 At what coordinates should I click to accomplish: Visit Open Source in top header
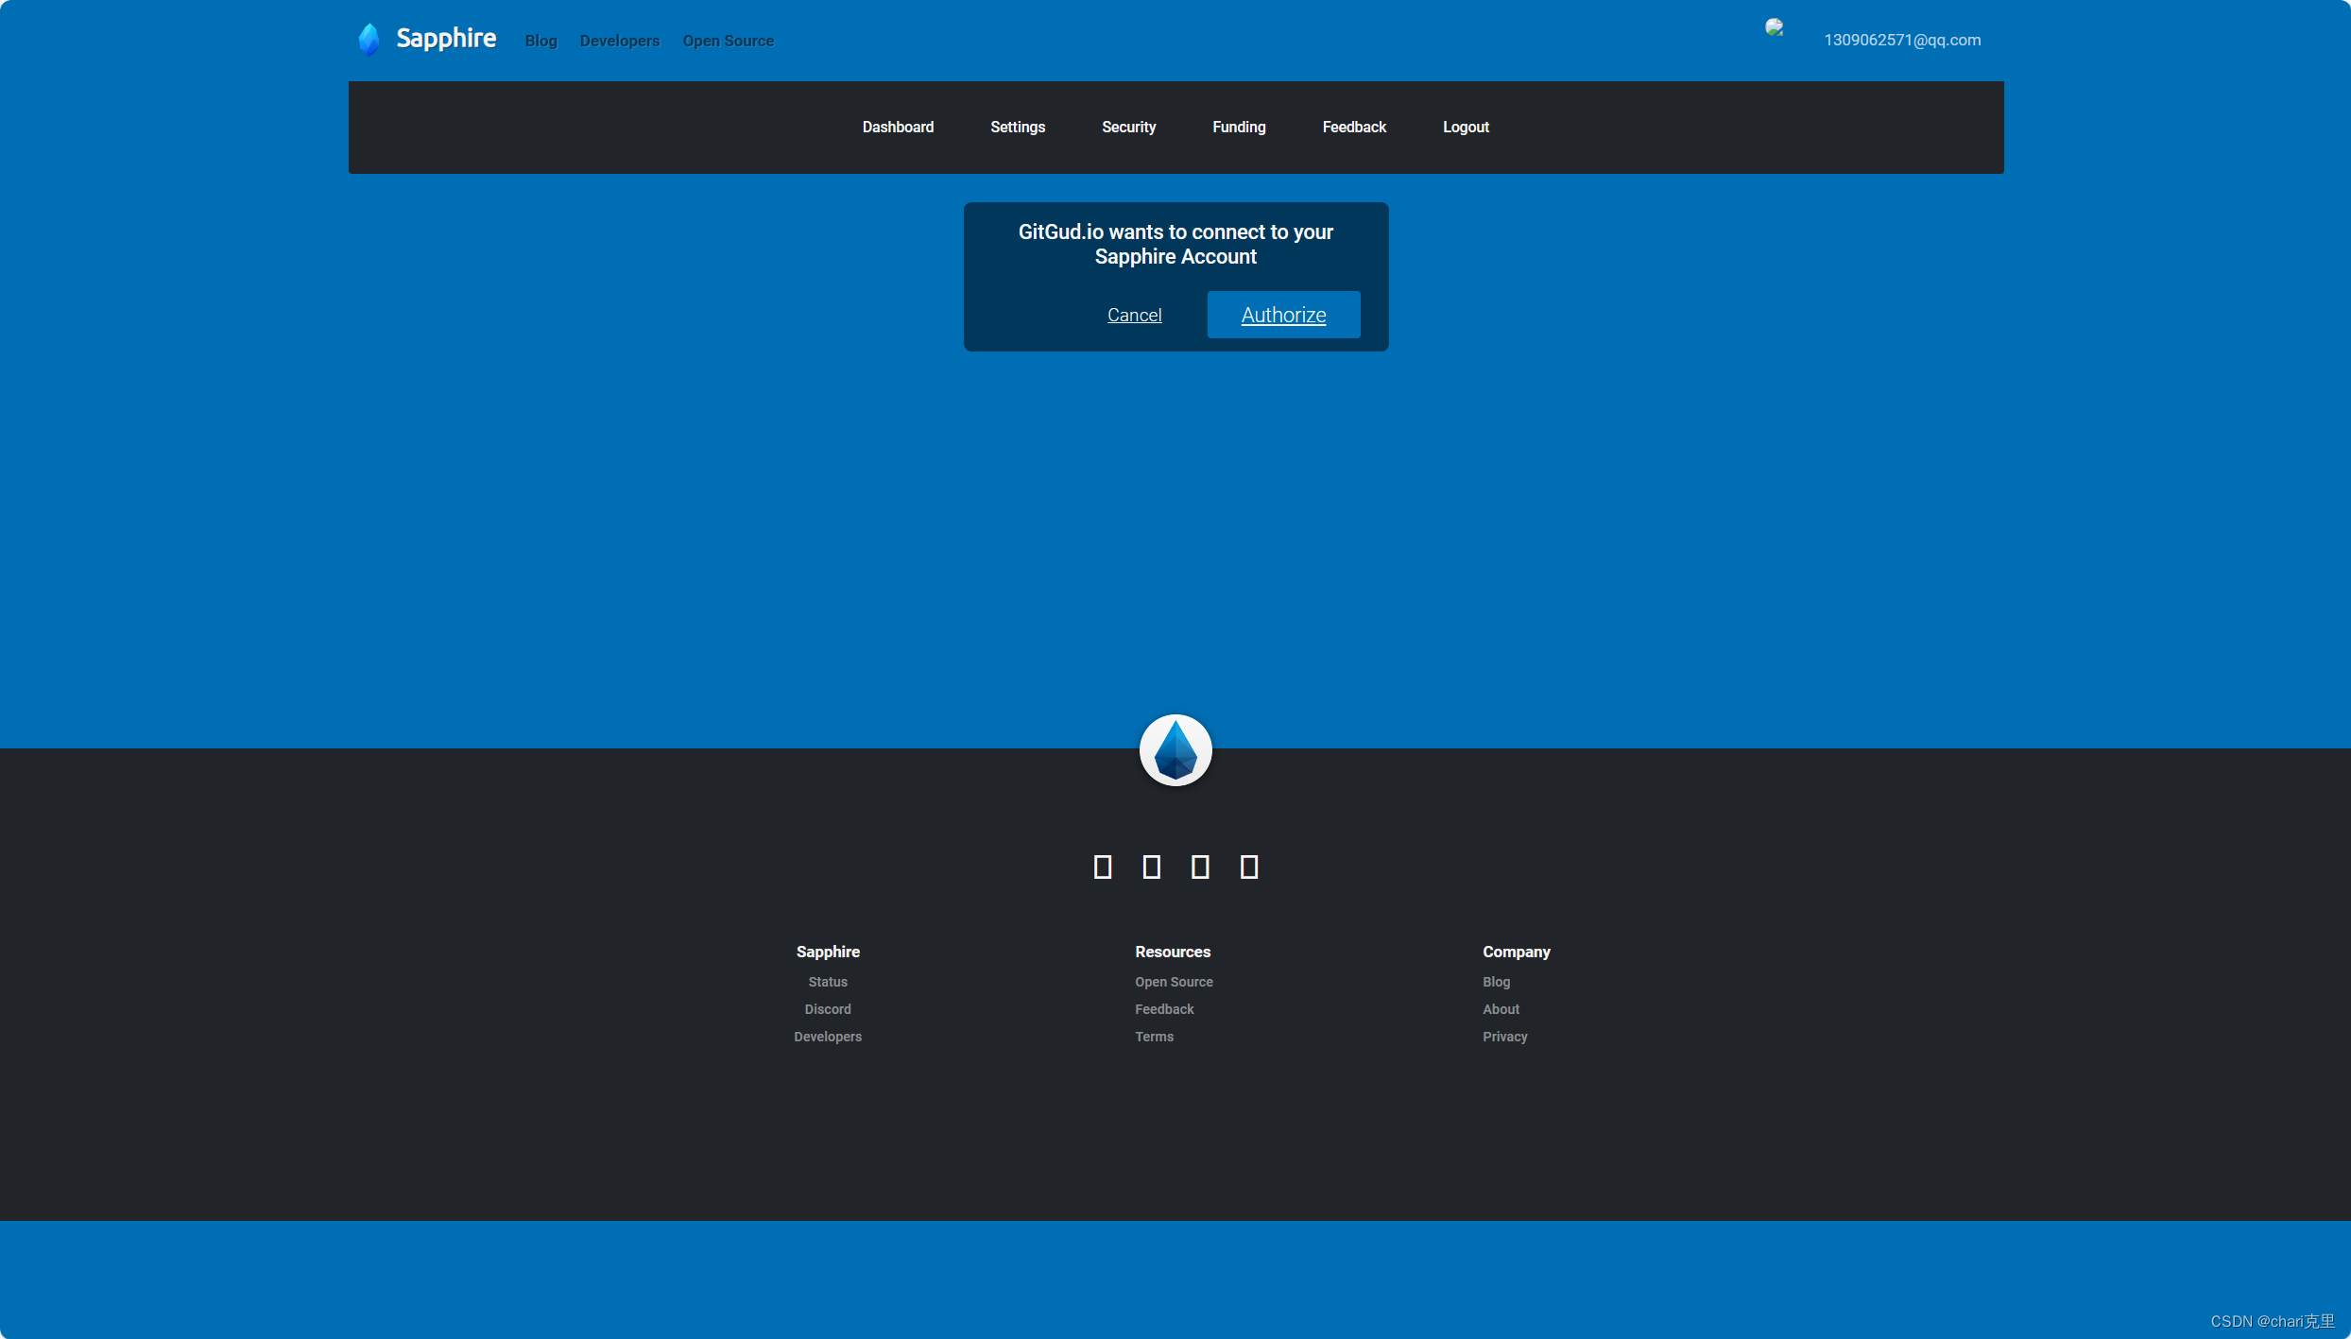coord(728,41)
